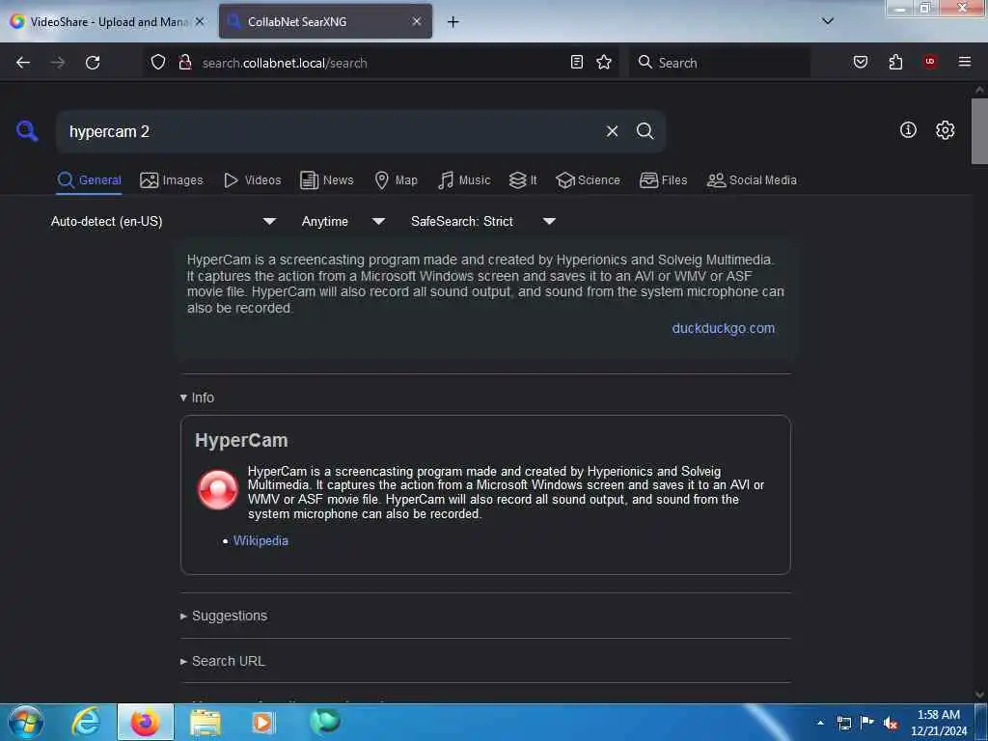Screen dimensions: 988x741
Task: Click the Firefox taskbar icon
Action: pyautogui.click(x=146, y=722)
